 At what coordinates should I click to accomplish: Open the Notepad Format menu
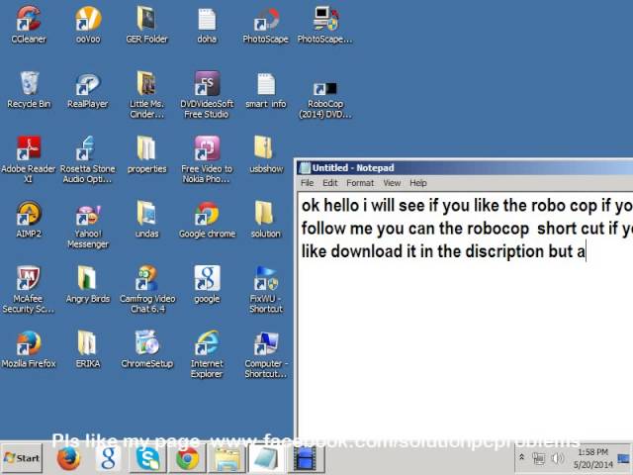tap(360, 183)
